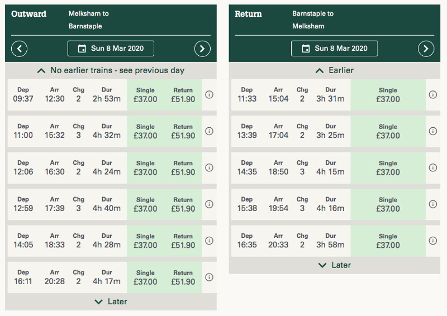Viewport: 447px width, 316px height.
Task: Go to next day for outward journey
Action: [202, 49]
